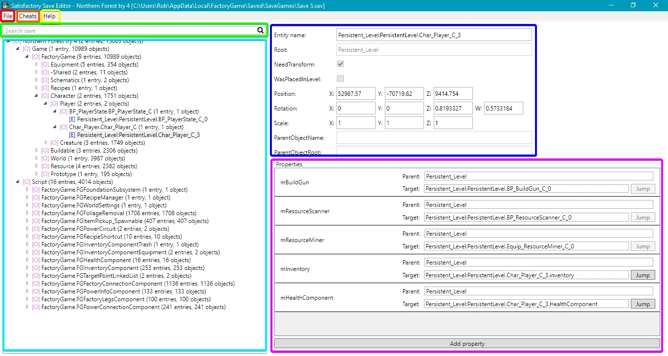
Task: Collapse the Script tree node
Action: 18,182
